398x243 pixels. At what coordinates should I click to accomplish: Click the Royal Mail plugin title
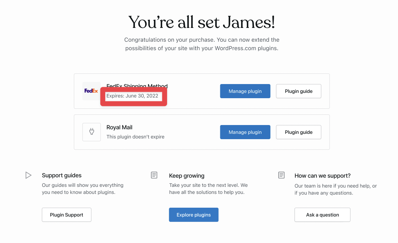click(x=120, y=127)
